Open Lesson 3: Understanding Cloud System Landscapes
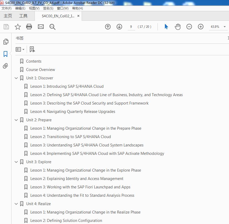The image size is (229, 224). click(x=87, y=145)
